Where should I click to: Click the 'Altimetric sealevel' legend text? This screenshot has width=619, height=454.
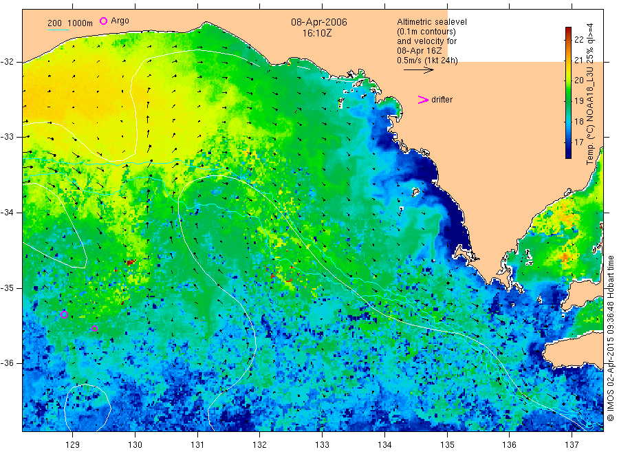432,22
